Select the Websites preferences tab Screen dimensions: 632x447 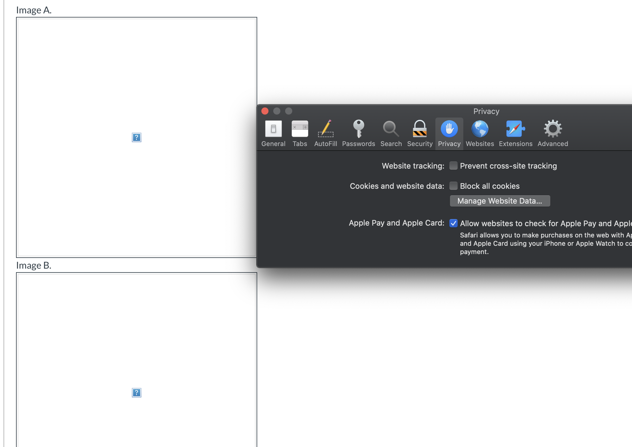(480, 133)
